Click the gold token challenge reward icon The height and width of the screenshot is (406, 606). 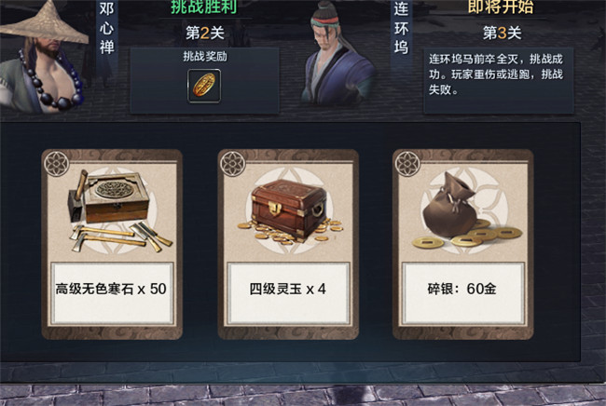coord(204,86)
